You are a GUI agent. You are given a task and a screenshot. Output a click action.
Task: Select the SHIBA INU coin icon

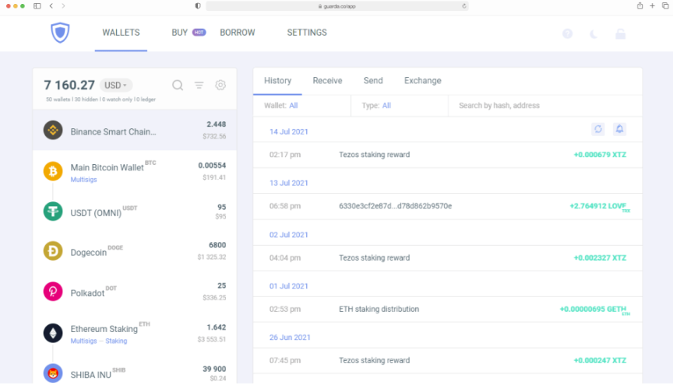[x=53, y=373]
